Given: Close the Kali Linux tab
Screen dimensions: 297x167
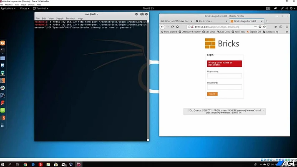Looking at the screenshot, I should (x=191, y=21).
